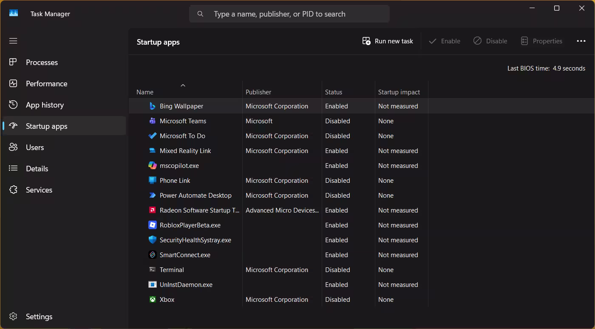595x329 pixels.
Task: Click the Details list icon in sidebar
Action: [x=13, y=168]
